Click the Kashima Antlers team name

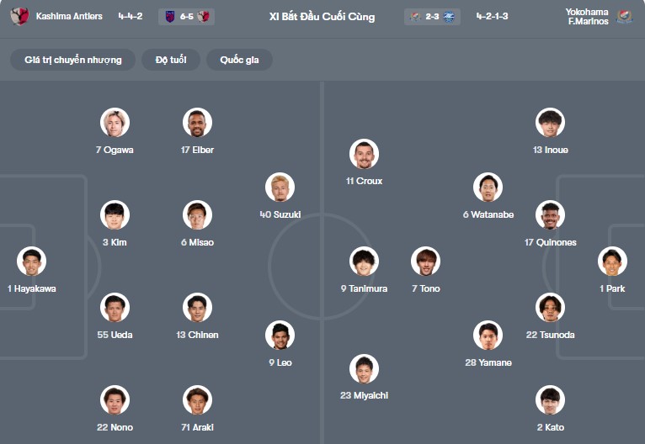pos(69,16)
